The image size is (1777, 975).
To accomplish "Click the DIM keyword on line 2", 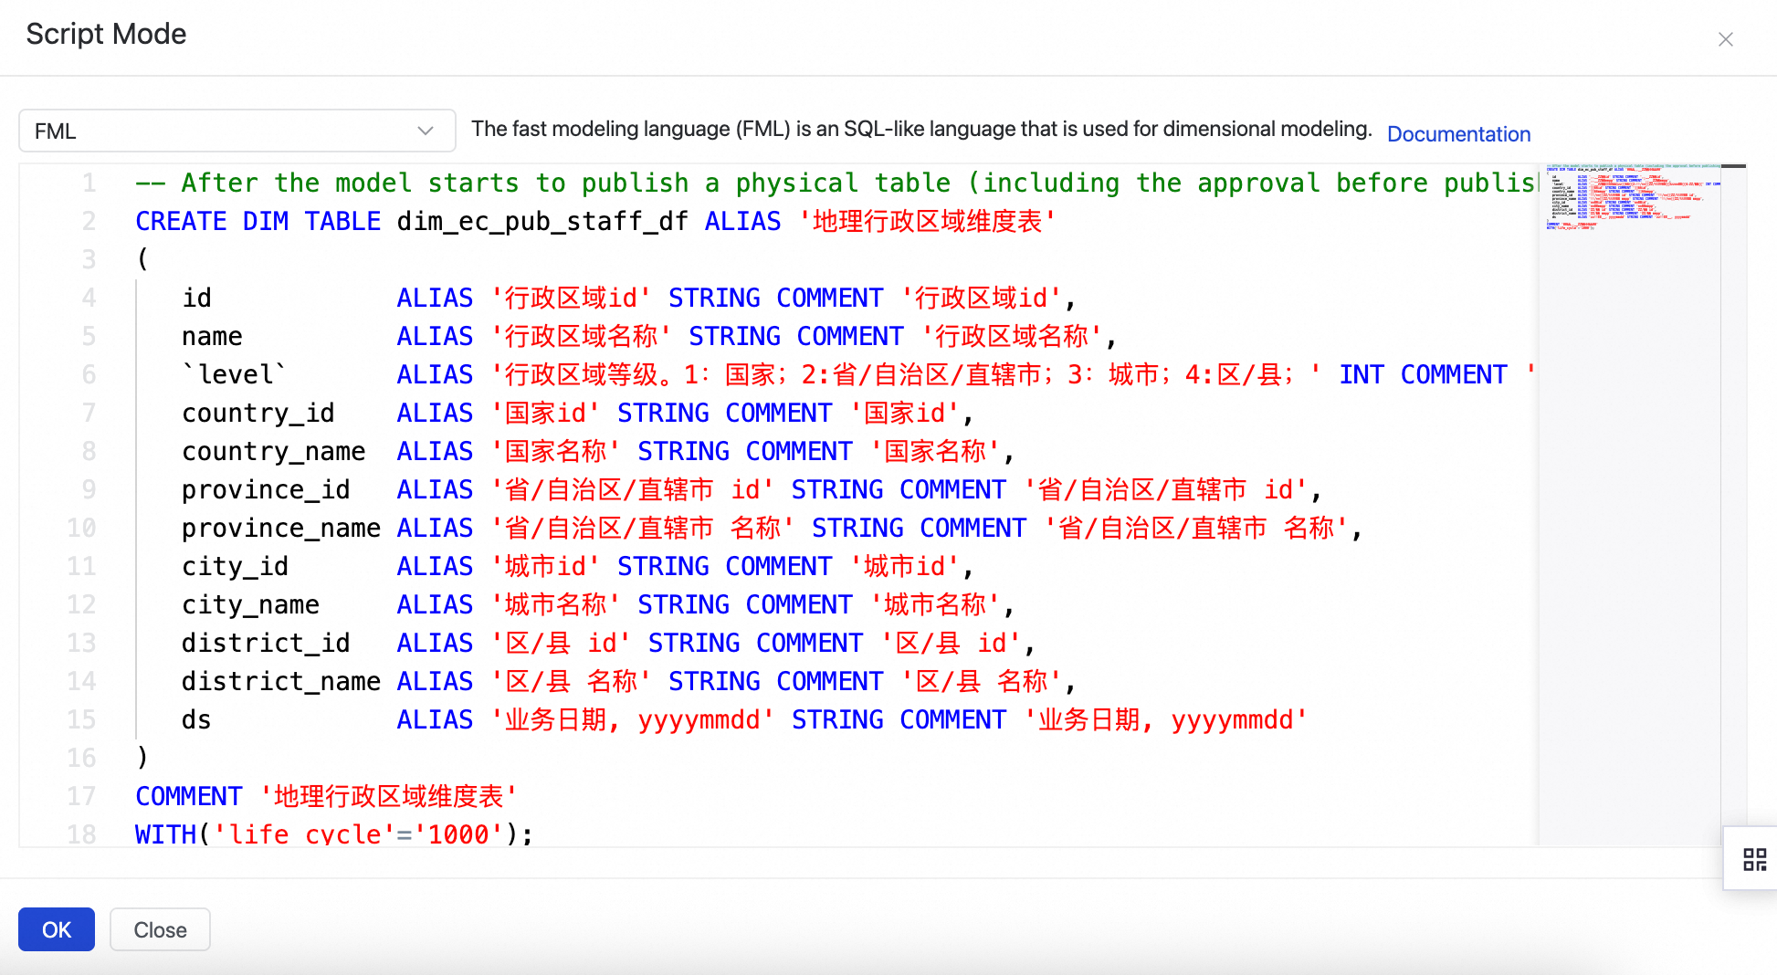I will (266, 221).
